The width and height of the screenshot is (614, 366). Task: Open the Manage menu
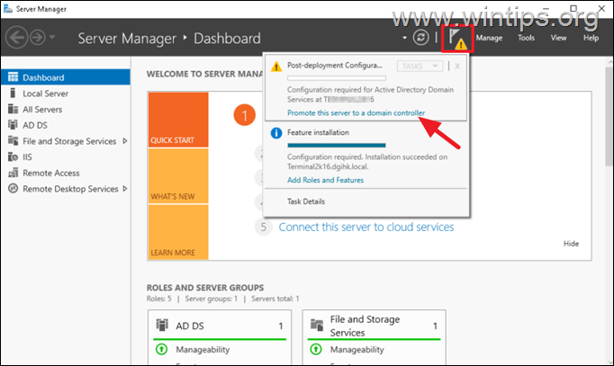coord(489,38)
